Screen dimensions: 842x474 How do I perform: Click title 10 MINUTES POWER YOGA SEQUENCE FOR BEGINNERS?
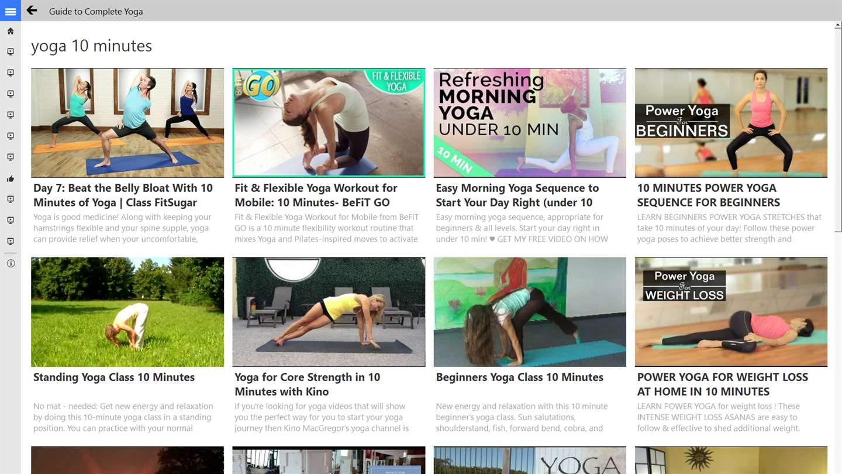[x=709, y=195]
